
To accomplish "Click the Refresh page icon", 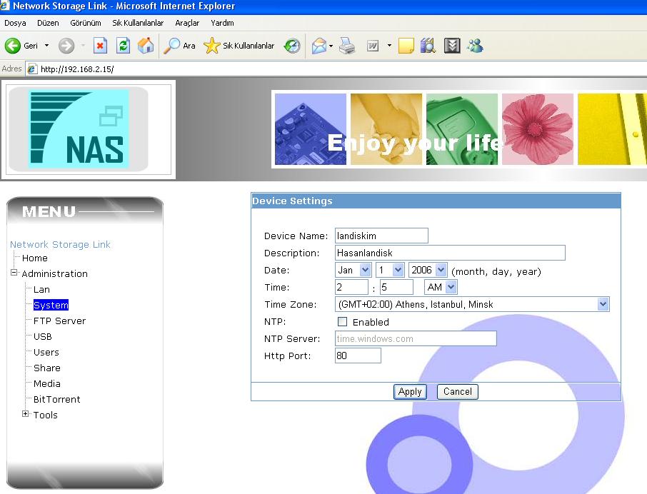I will (123, 46).
